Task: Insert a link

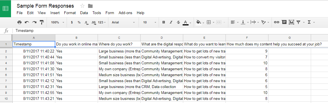Action: (x=277, y=22)
